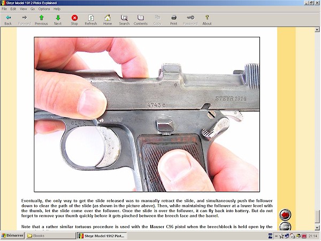The width and height of the screenshot is (321, 241).
Task: Click the FR language indicator in taskbar
Action: click(x=270, y=236)
